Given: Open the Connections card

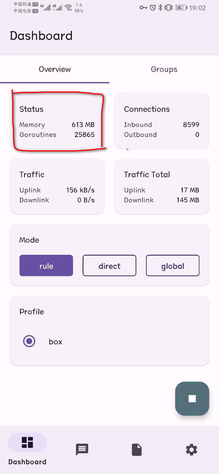Looking at the screenshot, I should [x=162, y=121].
